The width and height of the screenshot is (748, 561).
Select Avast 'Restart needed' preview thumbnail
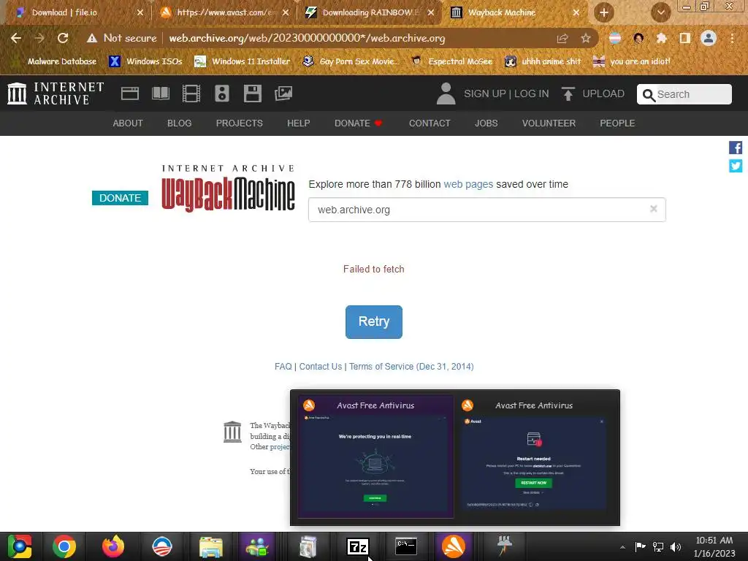534,456
